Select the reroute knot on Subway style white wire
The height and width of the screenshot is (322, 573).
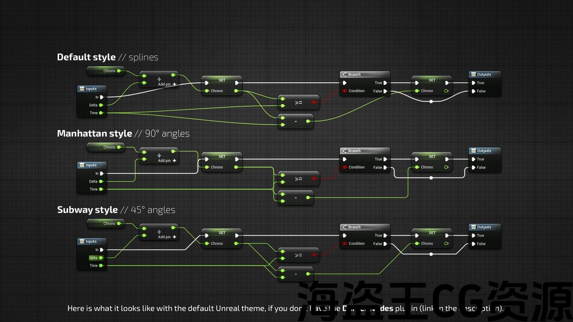(x=431, y=254)
